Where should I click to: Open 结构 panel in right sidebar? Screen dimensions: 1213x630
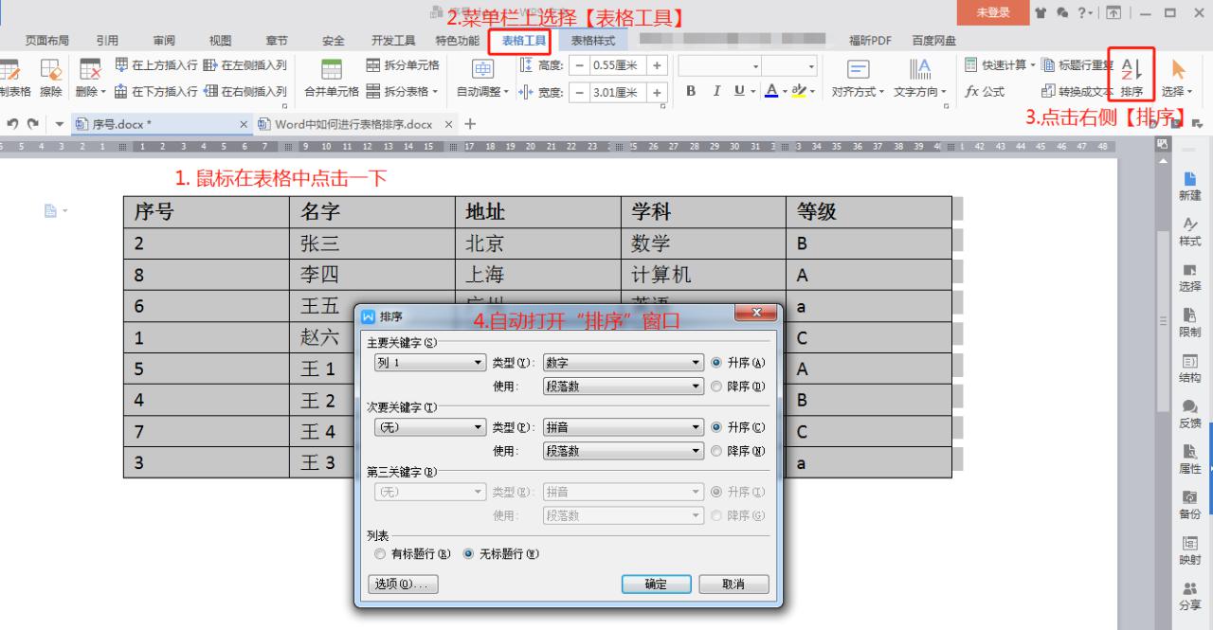tap(1189, 368)
